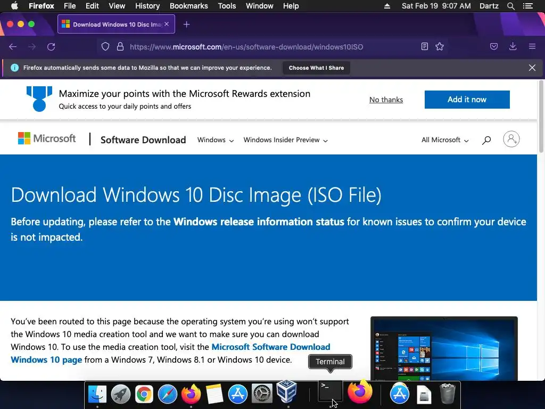Follow Windows release information status link
This screenshot has width=545, height=409.
[x=259, y=222]
